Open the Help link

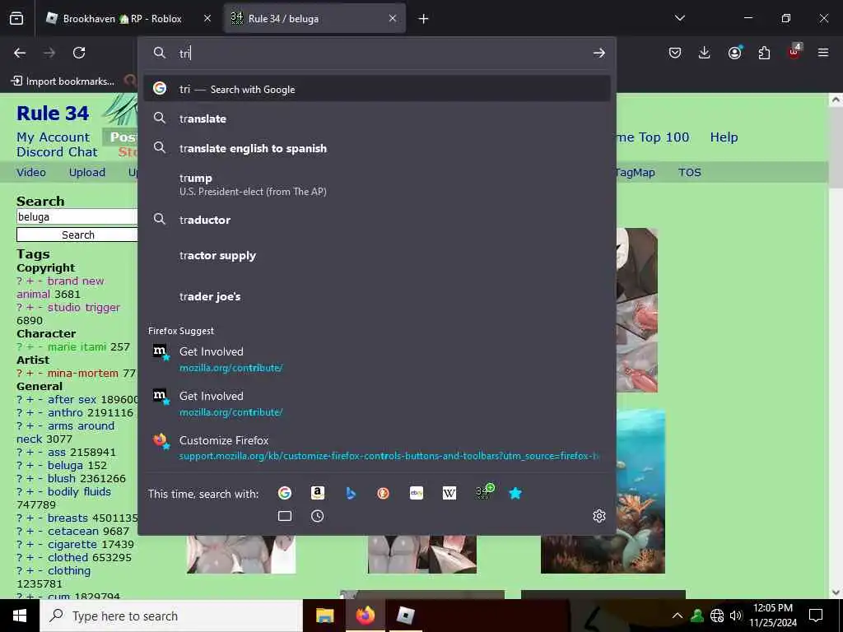coord(724,137)
